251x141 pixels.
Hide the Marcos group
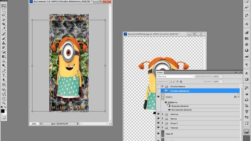pyautogui.click(x=158, y=119)
